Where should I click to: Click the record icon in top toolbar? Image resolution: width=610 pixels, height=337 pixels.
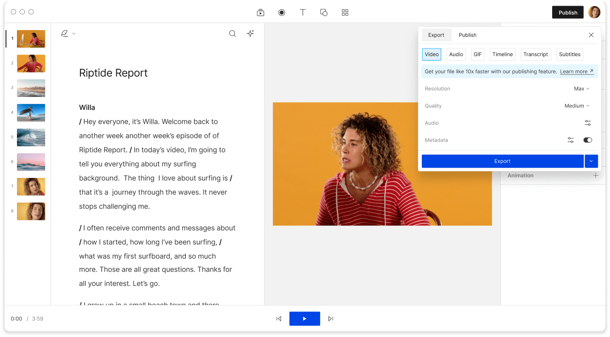tap(281, 13)
